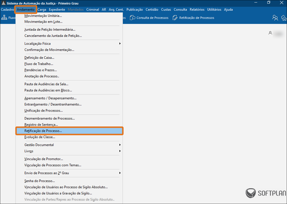The height and width of the screenshot is (204, 287).
Task: Open the Publicação menu
Action: [x=135, y=10]
